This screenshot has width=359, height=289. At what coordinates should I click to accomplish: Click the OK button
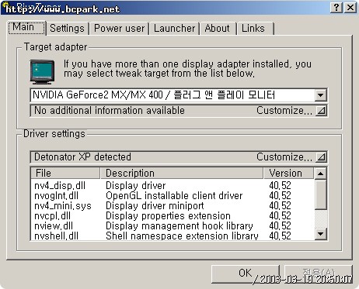coord(246,274)
